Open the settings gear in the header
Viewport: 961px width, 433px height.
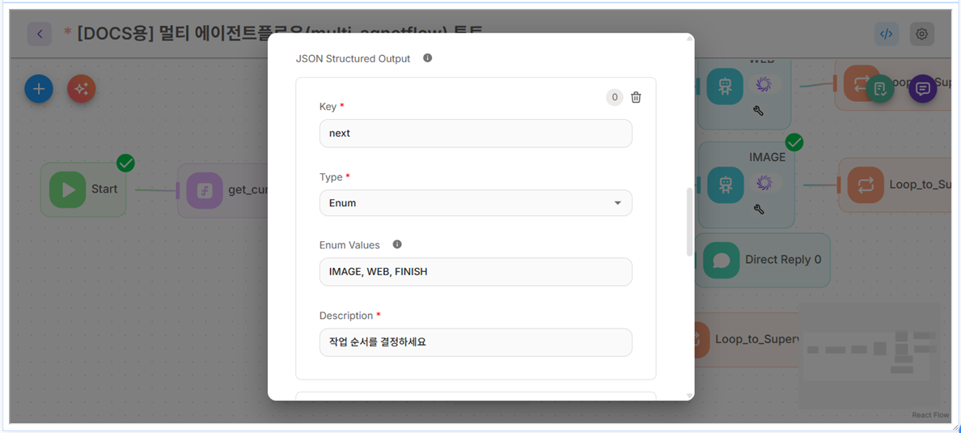coord(922,34)
